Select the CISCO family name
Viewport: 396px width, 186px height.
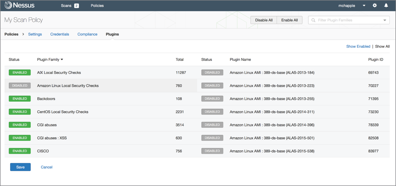43,151
